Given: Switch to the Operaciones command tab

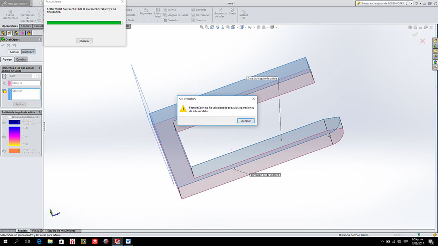Looking at the screenshot, I should pos(10,26).
